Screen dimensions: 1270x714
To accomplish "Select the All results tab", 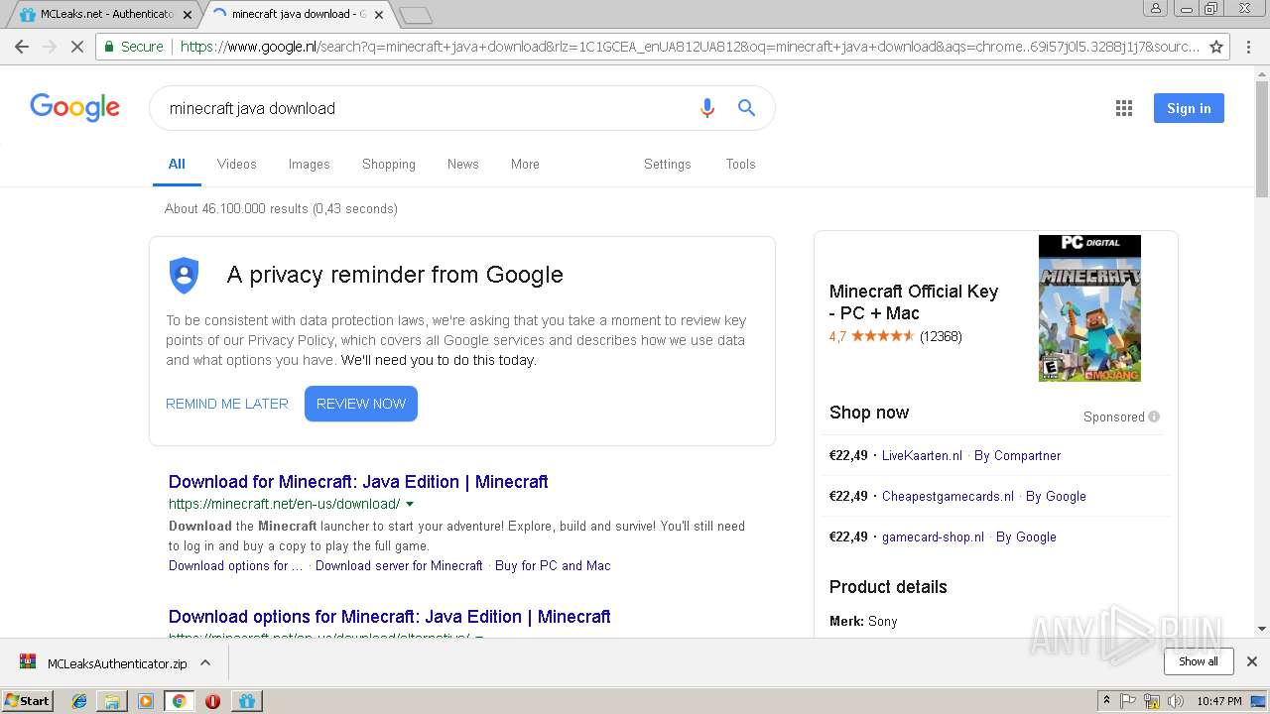I will click(177, 164).
